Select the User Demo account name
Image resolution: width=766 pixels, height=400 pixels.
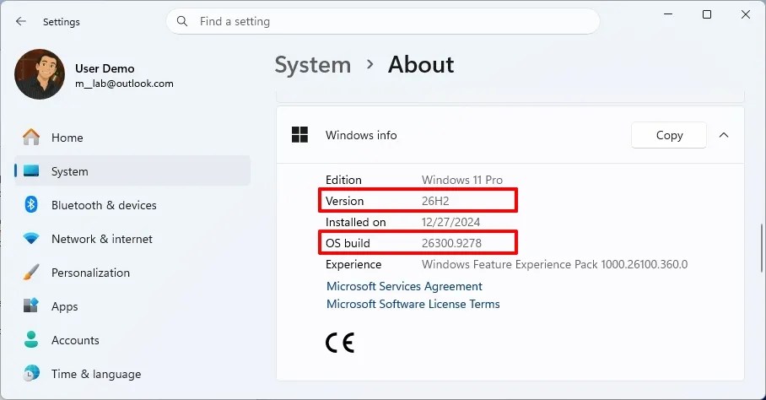click(x=105, y=68)
